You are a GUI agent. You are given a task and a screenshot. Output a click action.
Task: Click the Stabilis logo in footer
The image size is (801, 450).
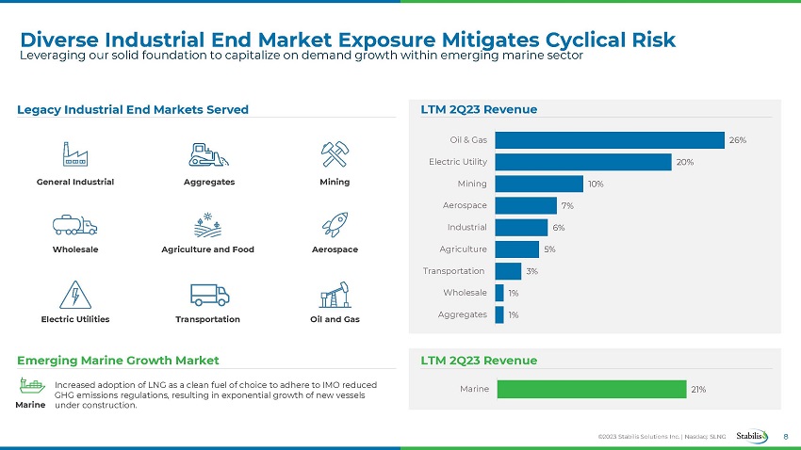tap(754, 435)
